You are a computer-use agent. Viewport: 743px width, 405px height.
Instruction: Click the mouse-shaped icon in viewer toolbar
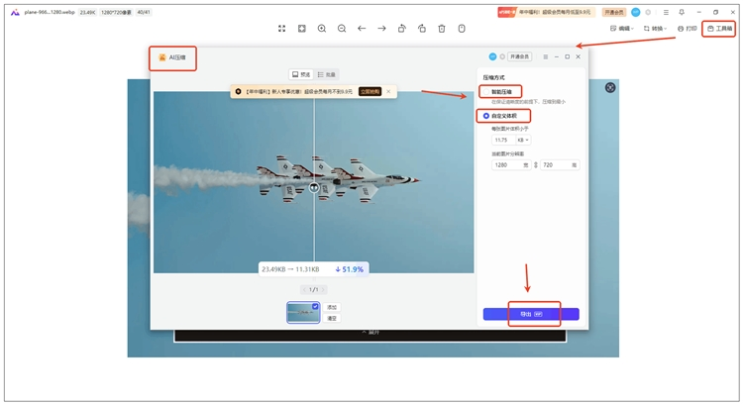[x=462, y=29]
